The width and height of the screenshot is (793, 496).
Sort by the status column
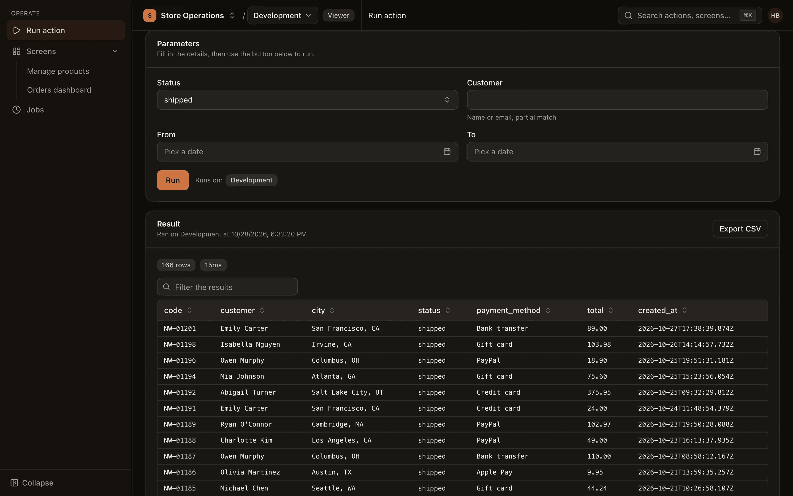(x=434, y=310)
